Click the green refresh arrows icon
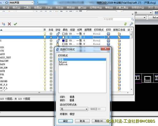Screen dimensions: 158x126 [x=125, y=24]
